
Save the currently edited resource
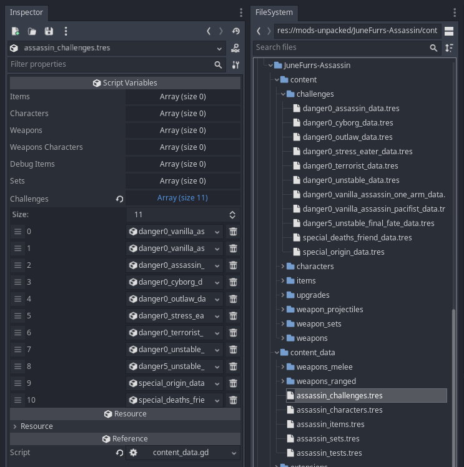pos(49,31)
